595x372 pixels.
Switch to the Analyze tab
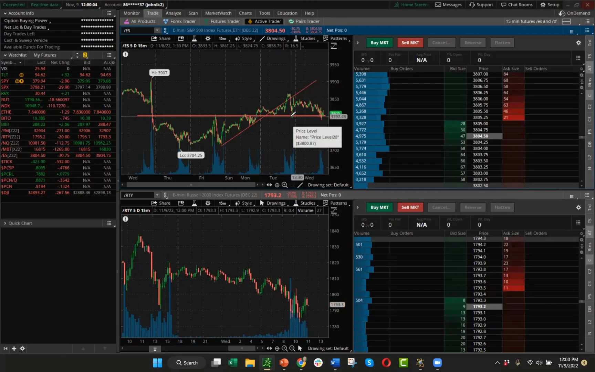click(173, 13)
